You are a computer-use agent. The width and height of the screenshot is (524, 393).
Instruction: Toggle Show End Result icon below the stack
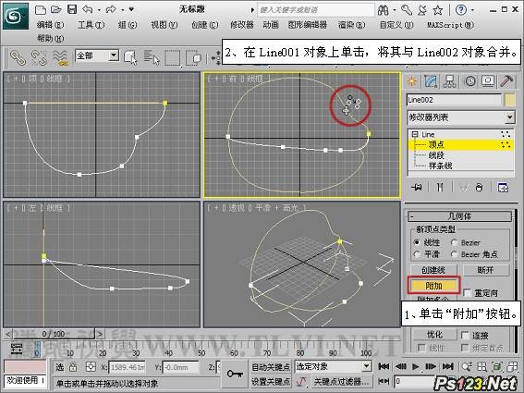[x=440, y=188]
